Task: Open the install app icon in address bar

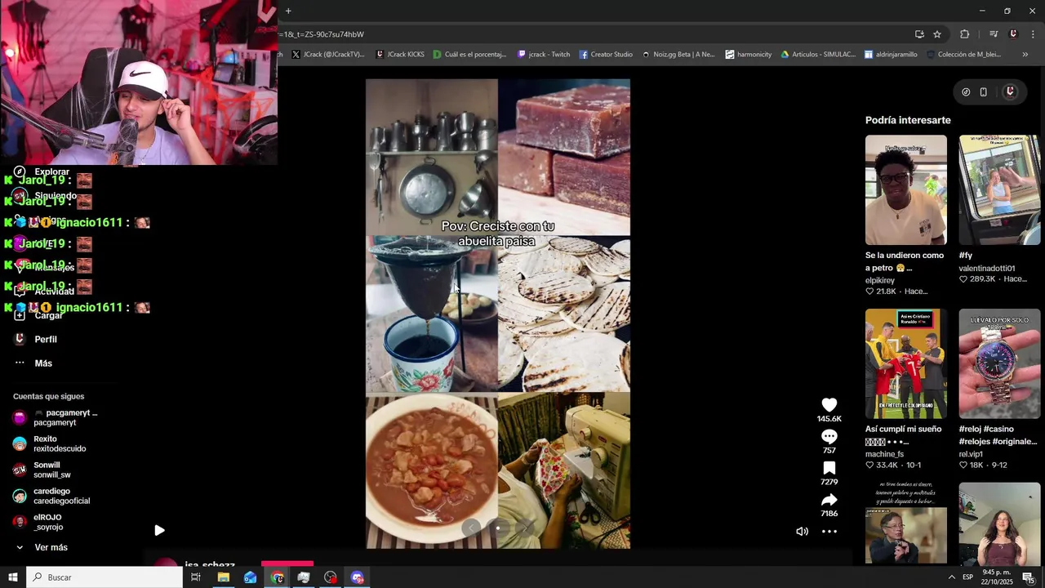Action: pos(919,34)
